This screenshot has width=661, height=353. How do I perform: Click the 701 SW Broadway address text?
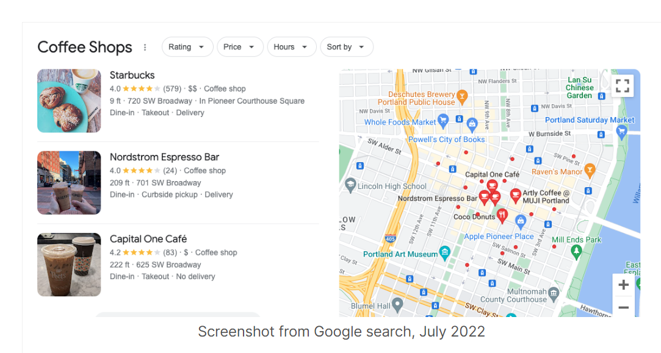coord(168,183)
